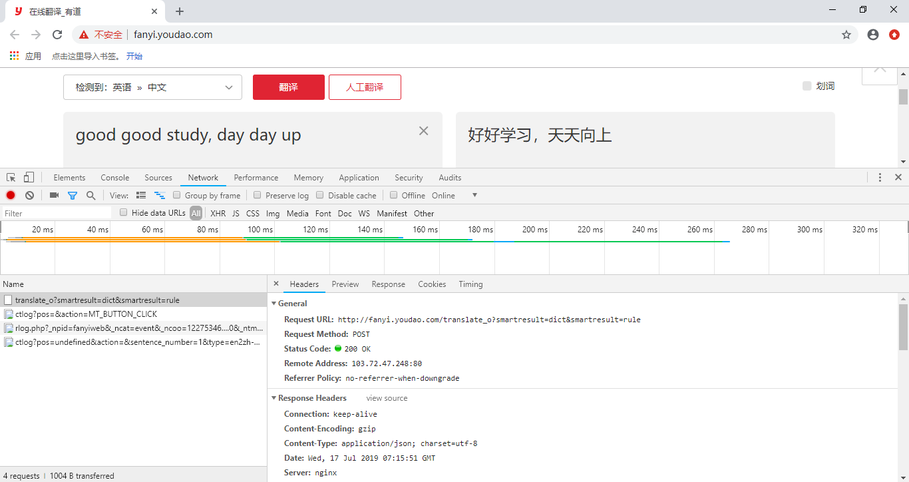This screenshot has width=909, height=482.
Task: Check the Offline checkbox
Action: click(x=394, y=195)
